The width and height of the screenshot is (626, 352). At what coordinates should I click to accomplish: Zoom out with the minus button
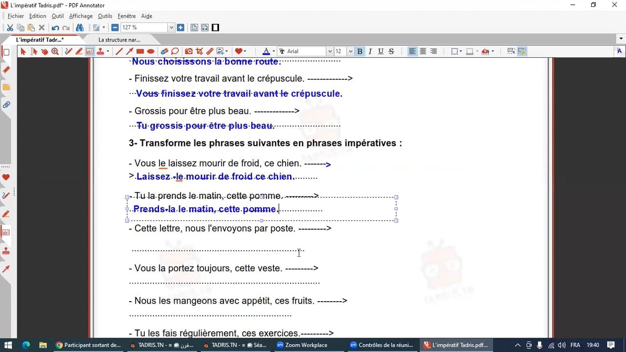click(115, 28)
